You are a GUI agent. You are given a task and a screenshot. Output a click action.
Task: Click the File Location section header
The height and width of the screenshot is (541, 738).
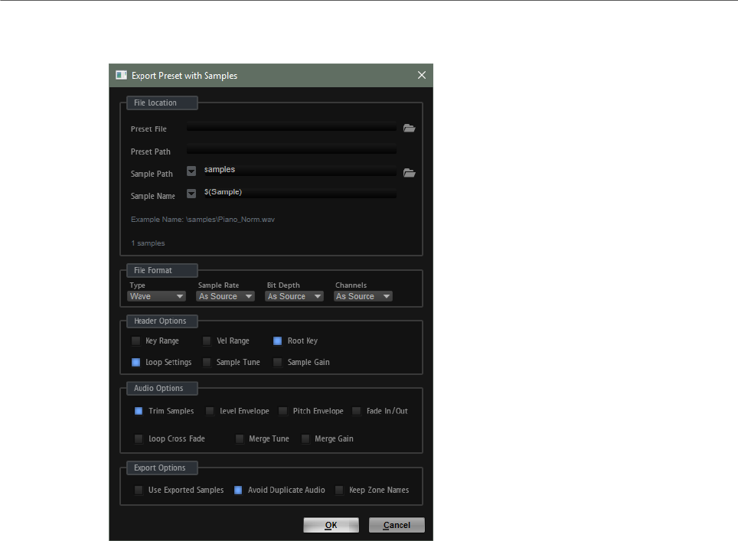[162, 103]
